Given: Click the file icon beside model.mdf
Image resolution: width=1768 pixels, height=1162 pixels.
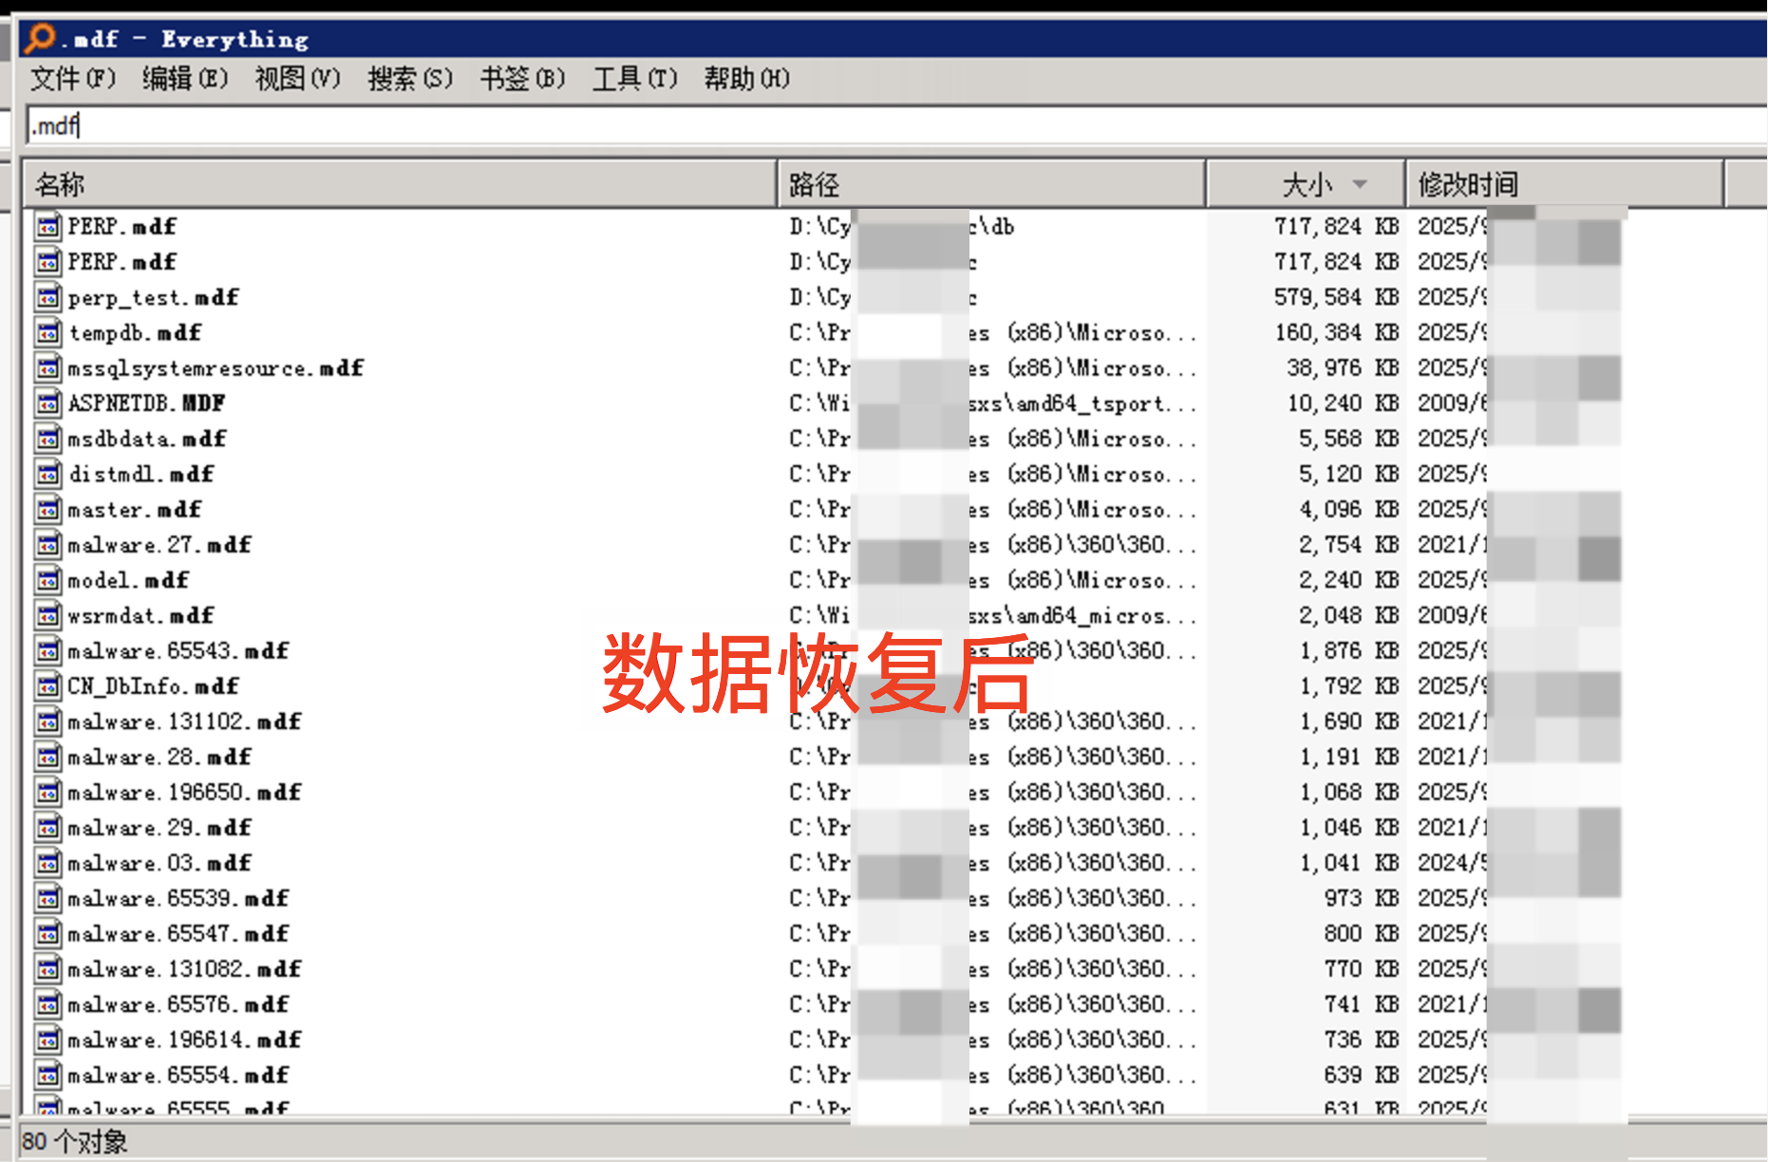Looking at the screenshot, I should (47, 580).
